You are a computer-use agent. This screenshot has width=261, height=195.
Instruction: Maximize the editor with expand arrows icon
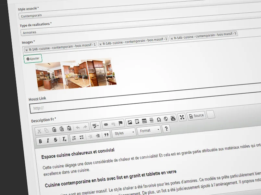[x=182, y=117]
